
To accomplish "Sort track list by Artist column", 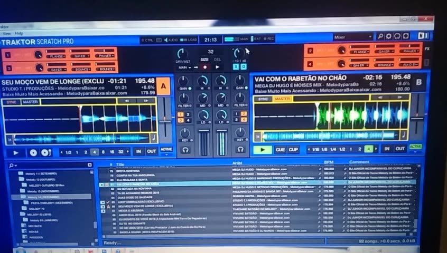I will [x=237, y=163].
